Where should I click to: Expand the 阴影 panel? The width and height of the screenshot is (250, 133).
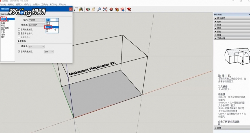click(232, 32)
